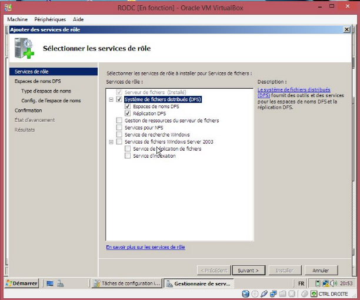Check Gestion de ressources du serveur de fichiers

[119, 120]
